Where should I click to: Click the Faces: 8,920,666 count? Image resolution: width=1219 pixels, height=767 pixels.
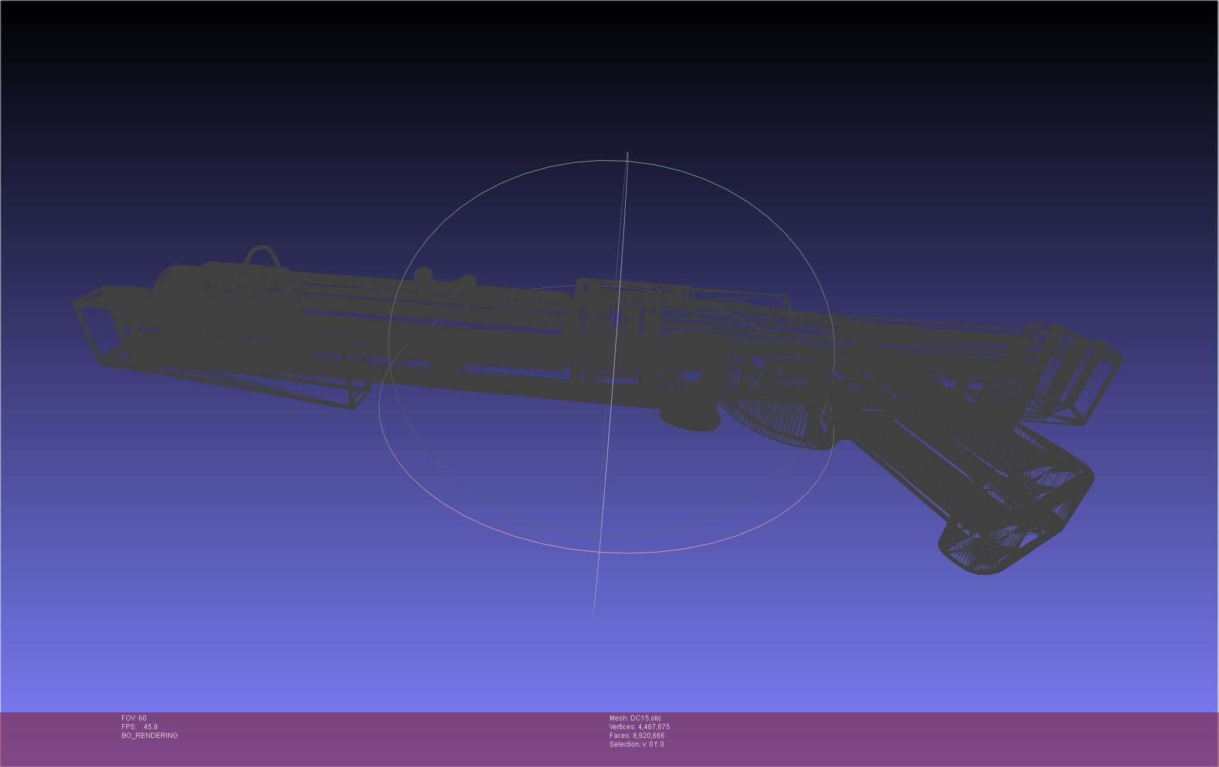tap(637, 736)
